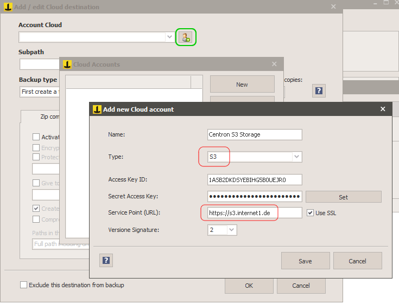The height and width of the screenshot is (304, 399).
Task: Click OK in Add / edit Cloud destination
Action: [249, 286]
